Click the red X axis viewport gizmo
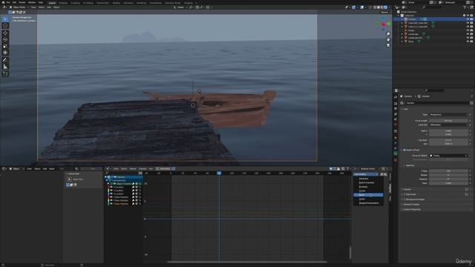475x267 pixels. point(384,24)
